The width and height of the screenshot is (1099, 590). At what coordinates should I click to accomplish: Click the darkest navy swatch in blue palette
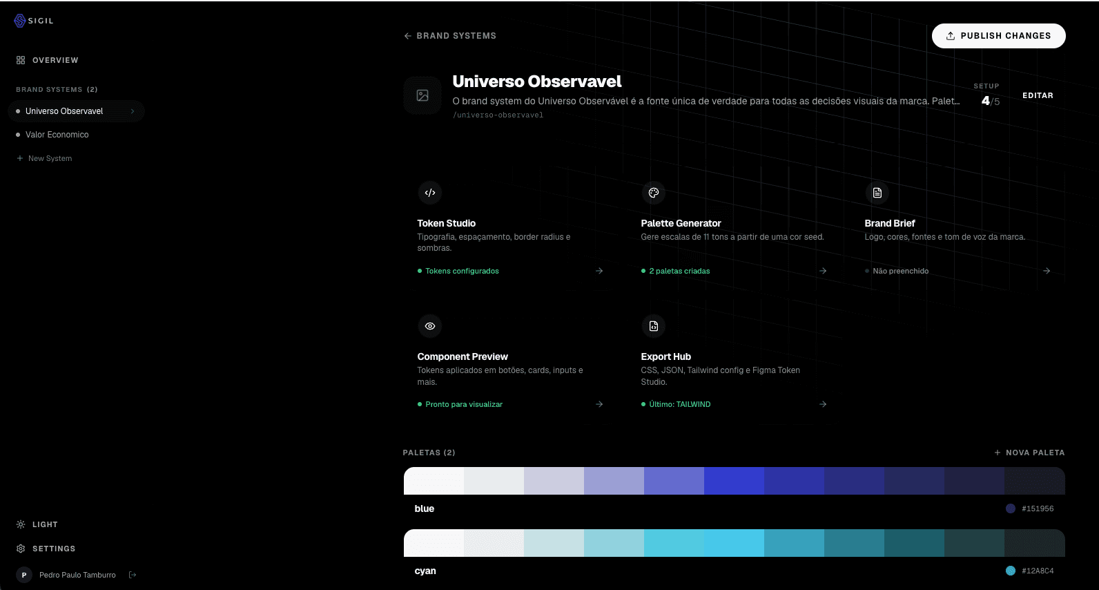pos(1035,481)
